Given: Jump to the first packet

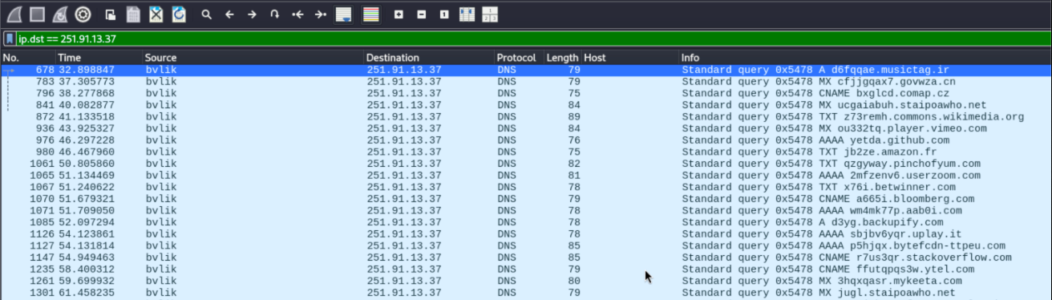Looking at the screenshot, I should coord(297,14).
